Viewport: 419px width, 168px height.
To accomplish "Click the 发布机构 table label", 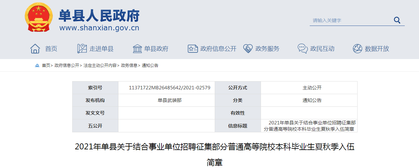I will pos(95,100).
